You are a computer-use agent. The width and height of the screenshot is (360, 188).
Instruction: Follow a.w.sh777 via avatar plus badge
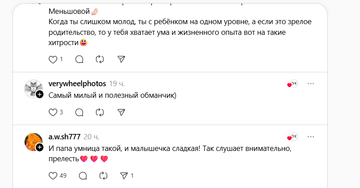coord(39,147)
